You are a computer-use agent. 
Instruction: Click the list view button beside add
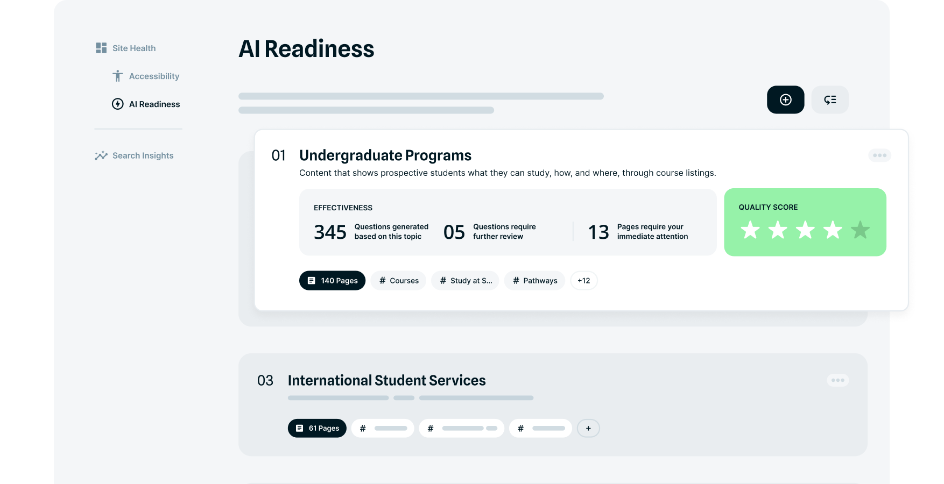click(830, 99)
